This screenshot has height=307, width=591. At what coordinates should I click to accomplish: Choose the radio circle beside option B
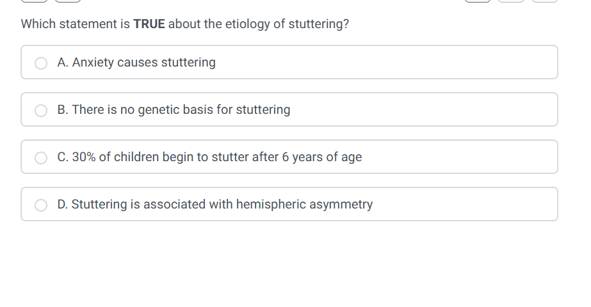coord(42,110)
